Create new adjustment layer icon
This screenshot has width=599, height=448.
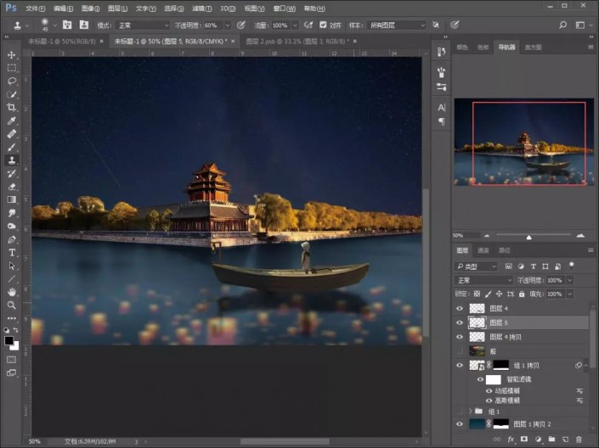[539, 440]
